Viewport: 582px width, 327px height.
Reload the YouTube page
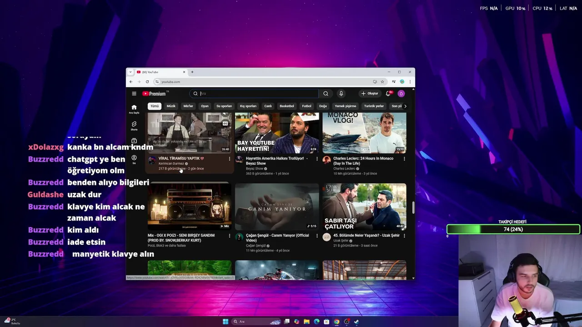[x=147, y=82]
